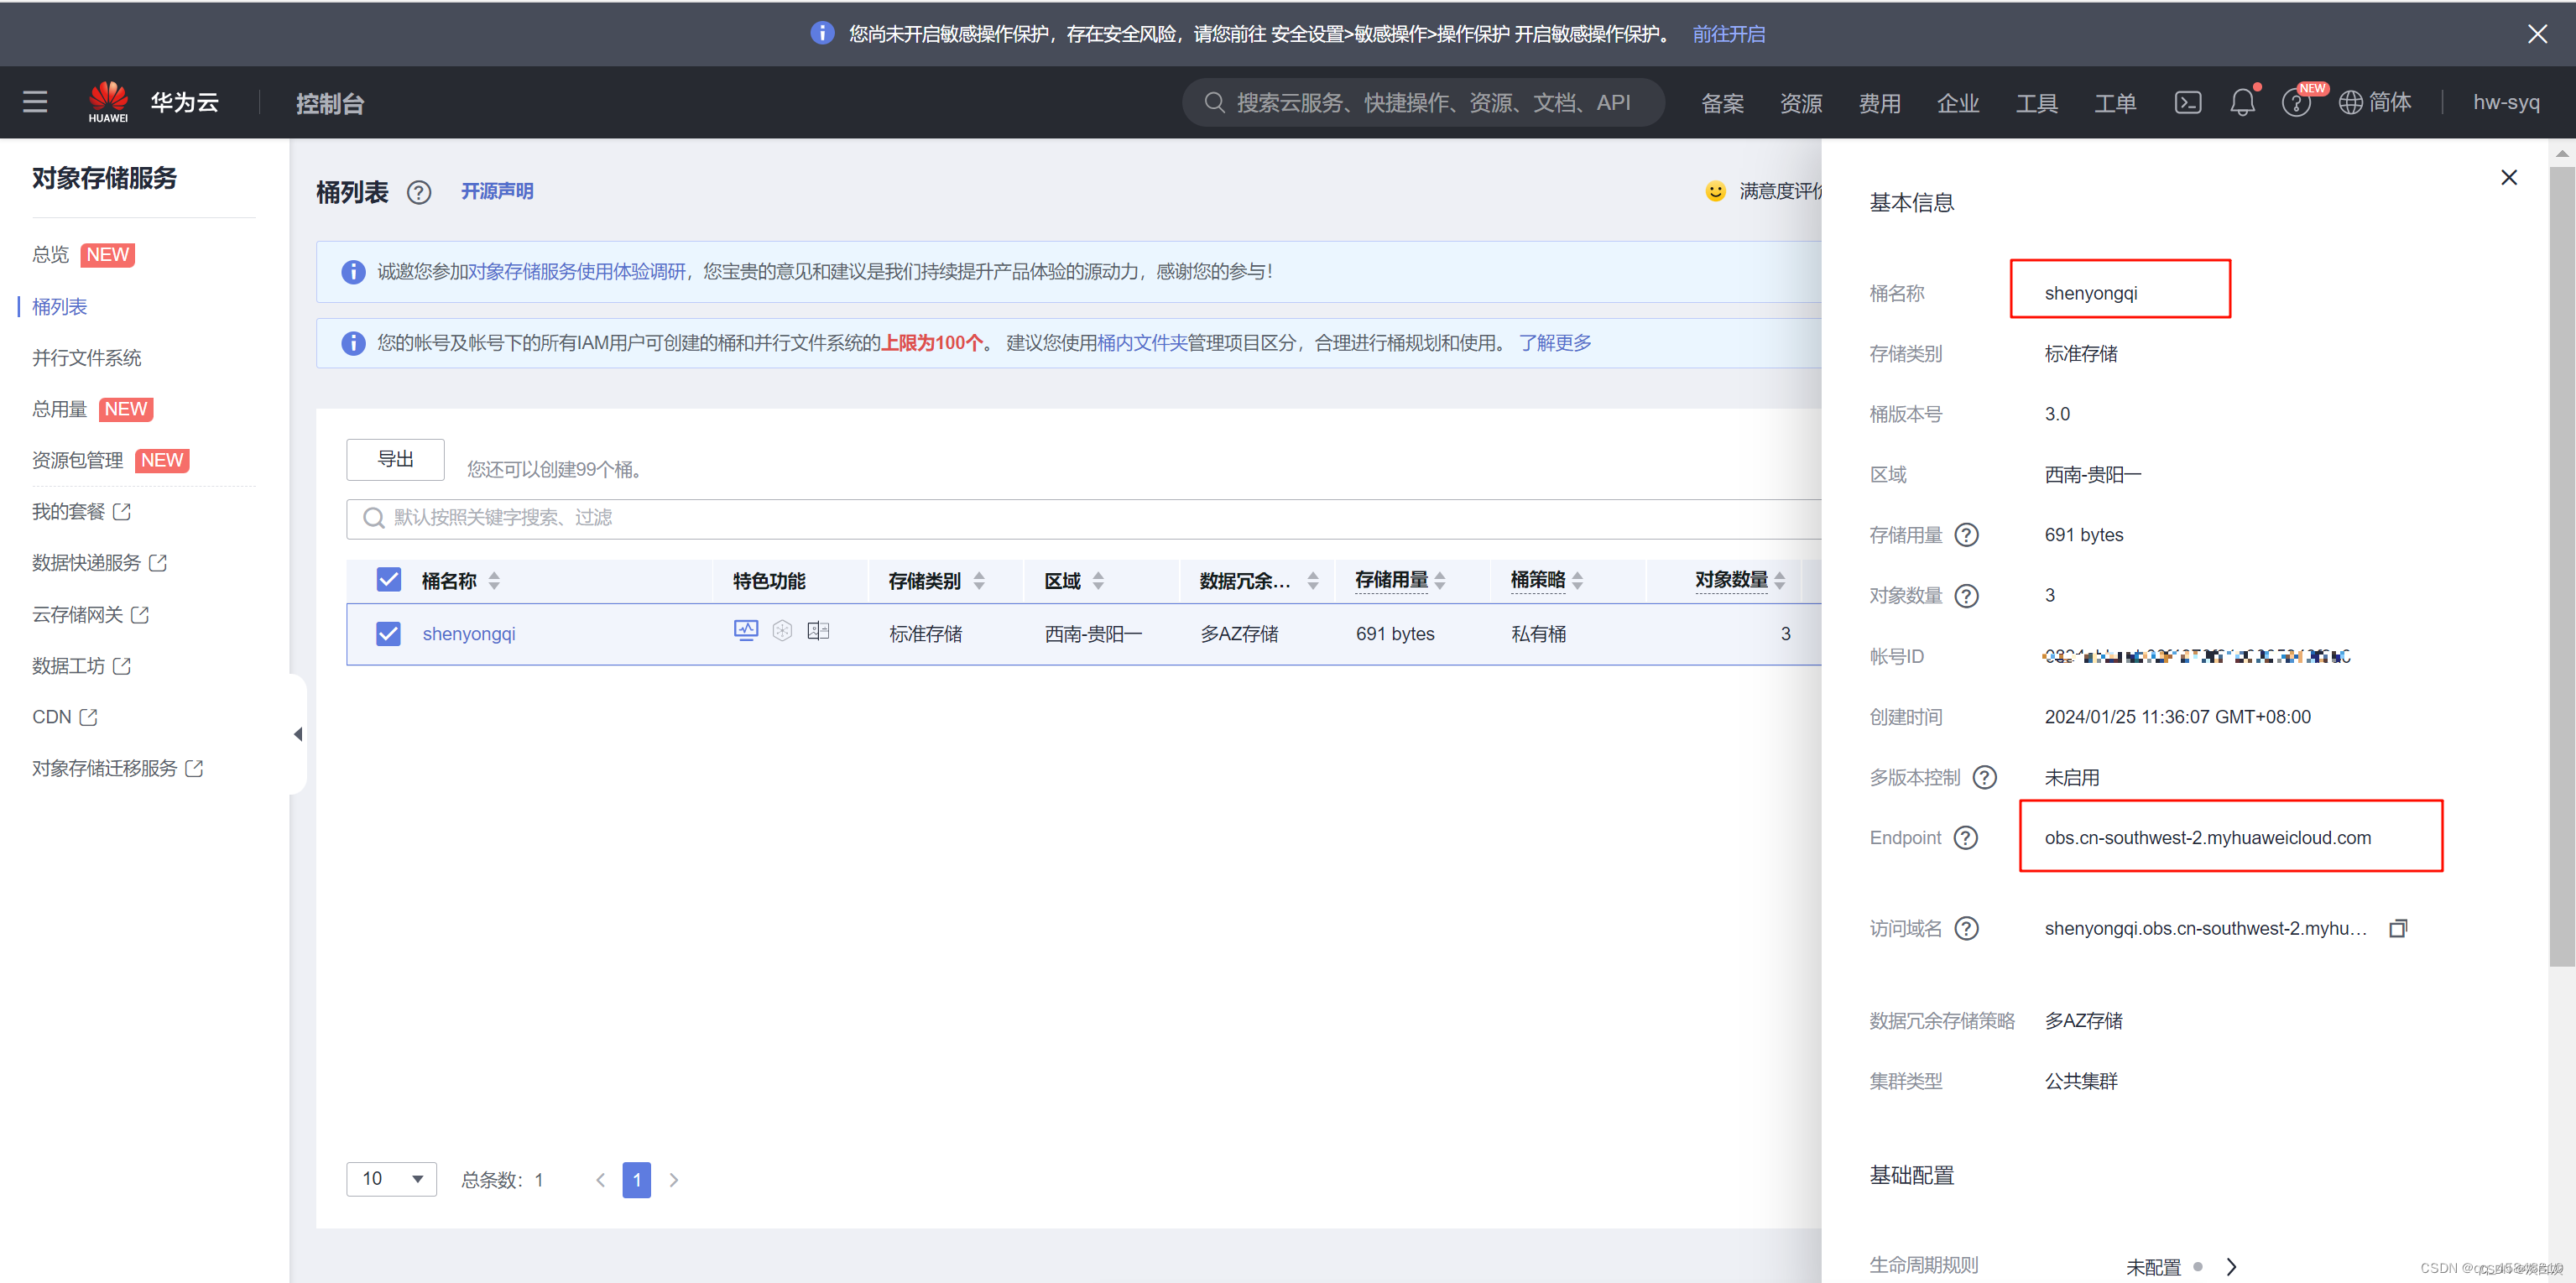Click the monitoring icon in shenyongqi row
The width and height of the screenshot is (2576, 1283).
pos(746,630)
